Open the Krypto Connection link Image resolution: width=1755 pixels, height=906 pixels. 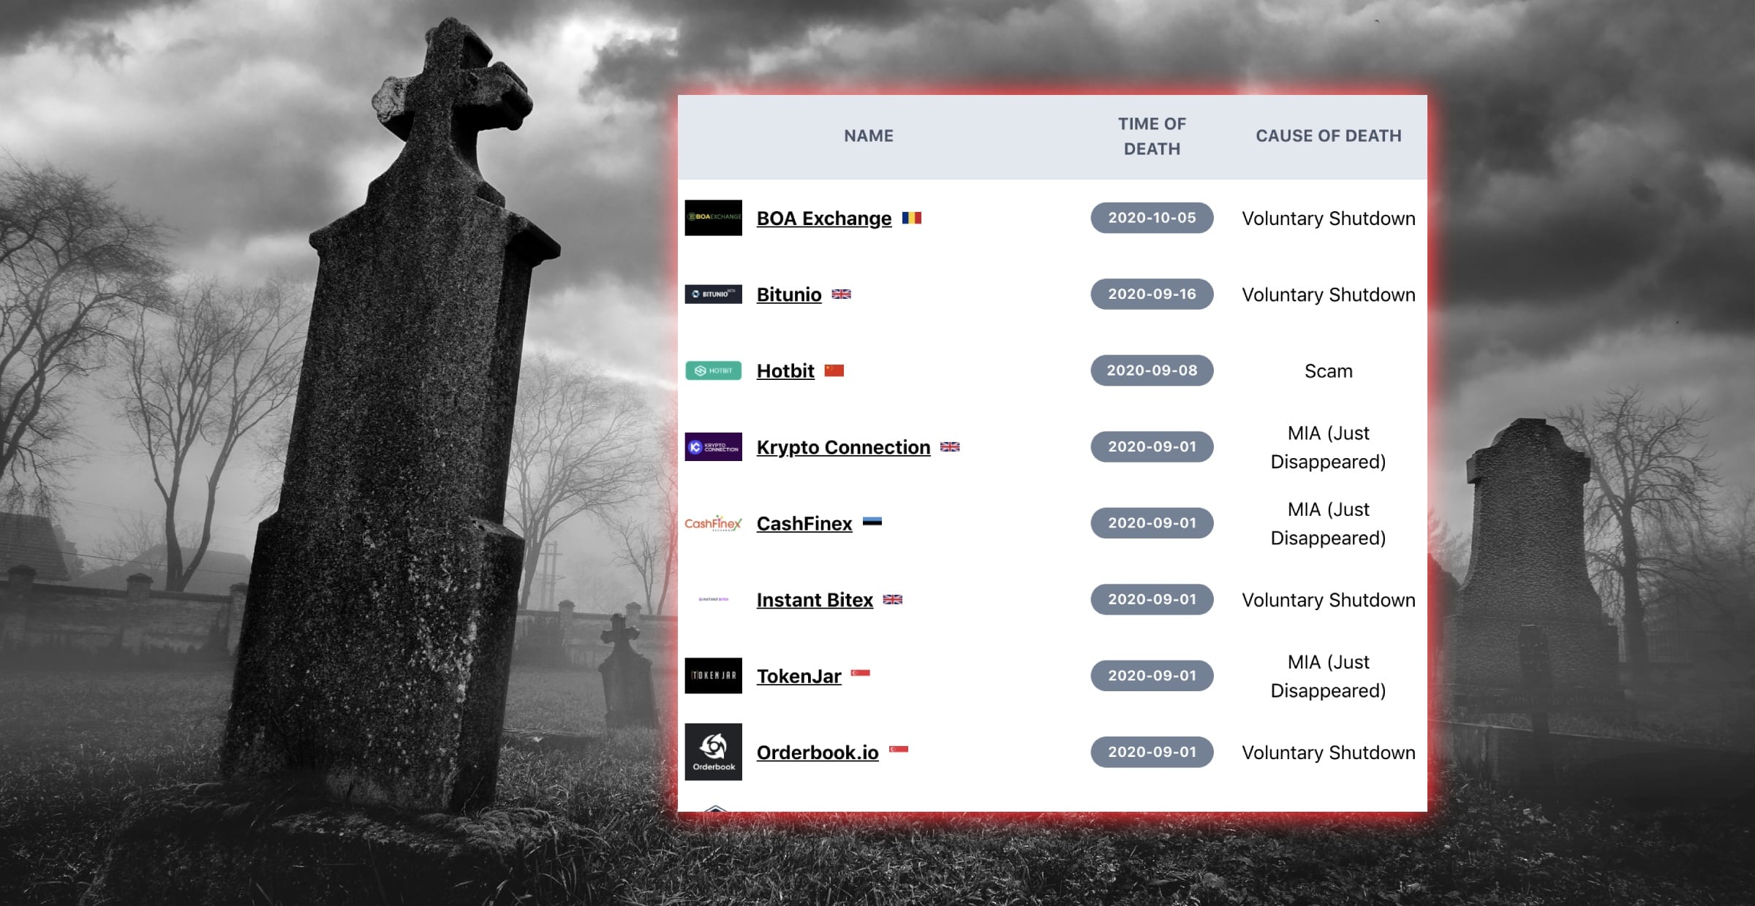click(843, 447)
